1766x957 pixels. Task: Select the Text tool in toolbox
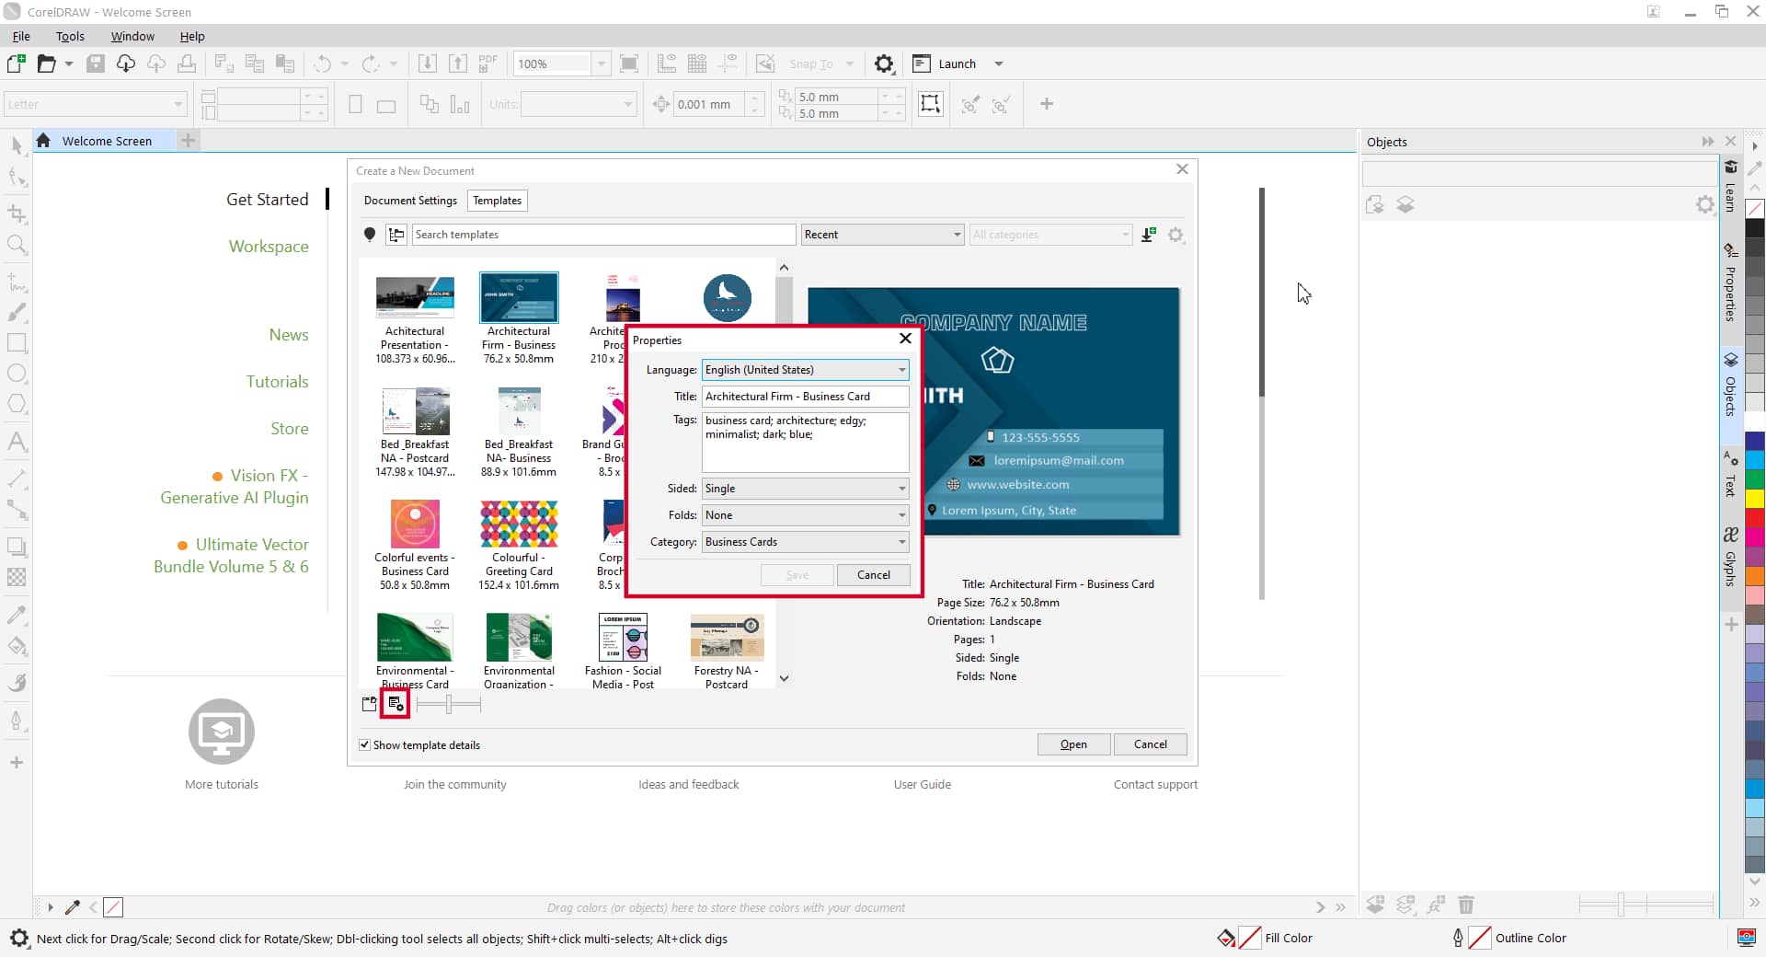pos(17,442)
